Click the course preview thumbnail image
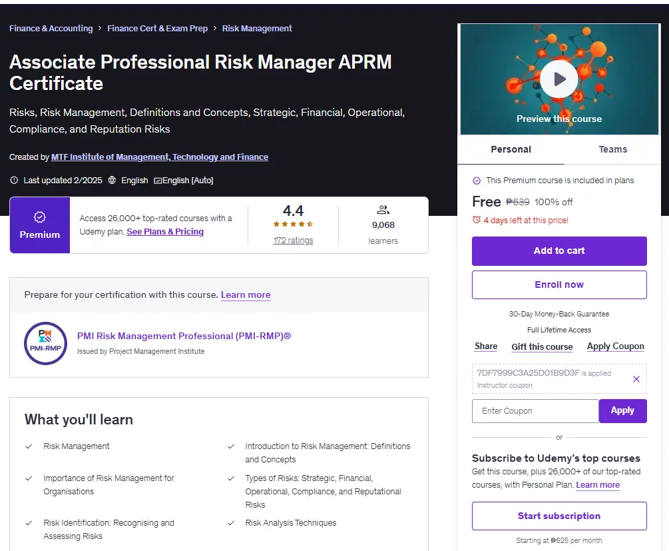The image size is (669, 551). point(559,79)
